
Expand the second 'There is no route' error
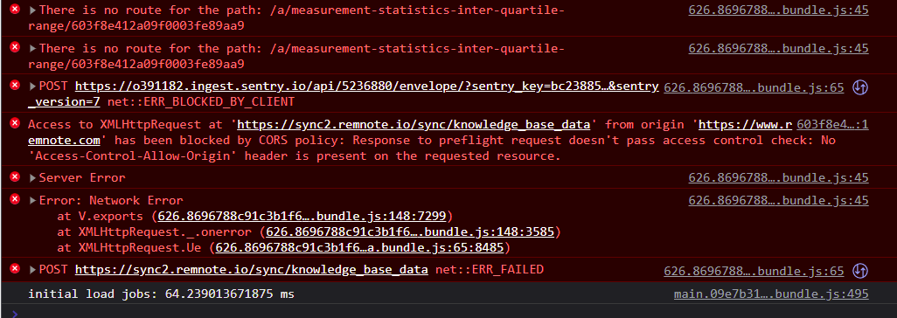point(32,49)
